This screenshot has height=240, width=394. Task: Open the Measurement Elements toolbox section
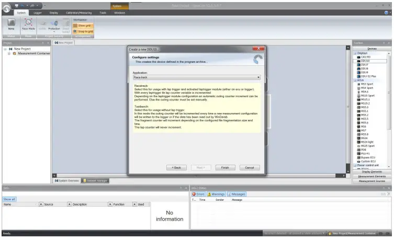pyautogui.click(x=372, y=177)
